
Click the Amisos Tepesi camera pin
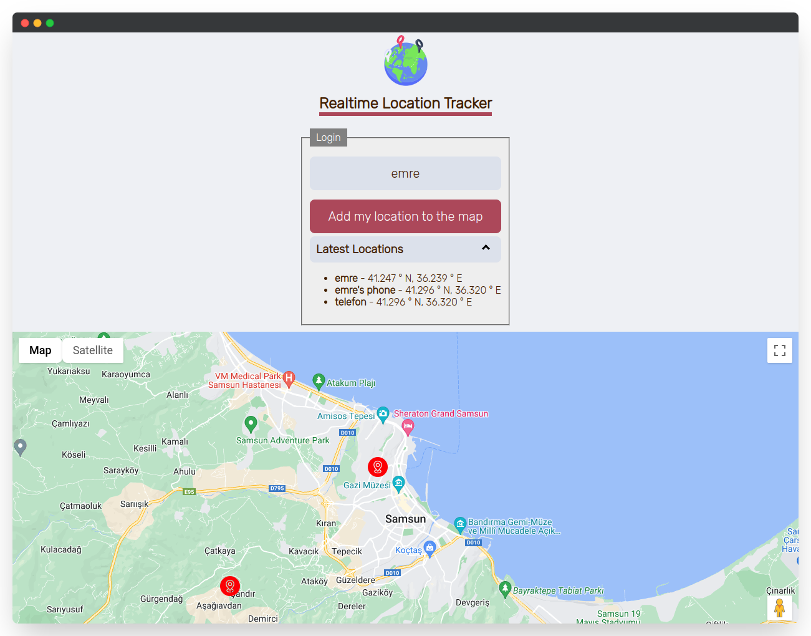coord(383,415)
